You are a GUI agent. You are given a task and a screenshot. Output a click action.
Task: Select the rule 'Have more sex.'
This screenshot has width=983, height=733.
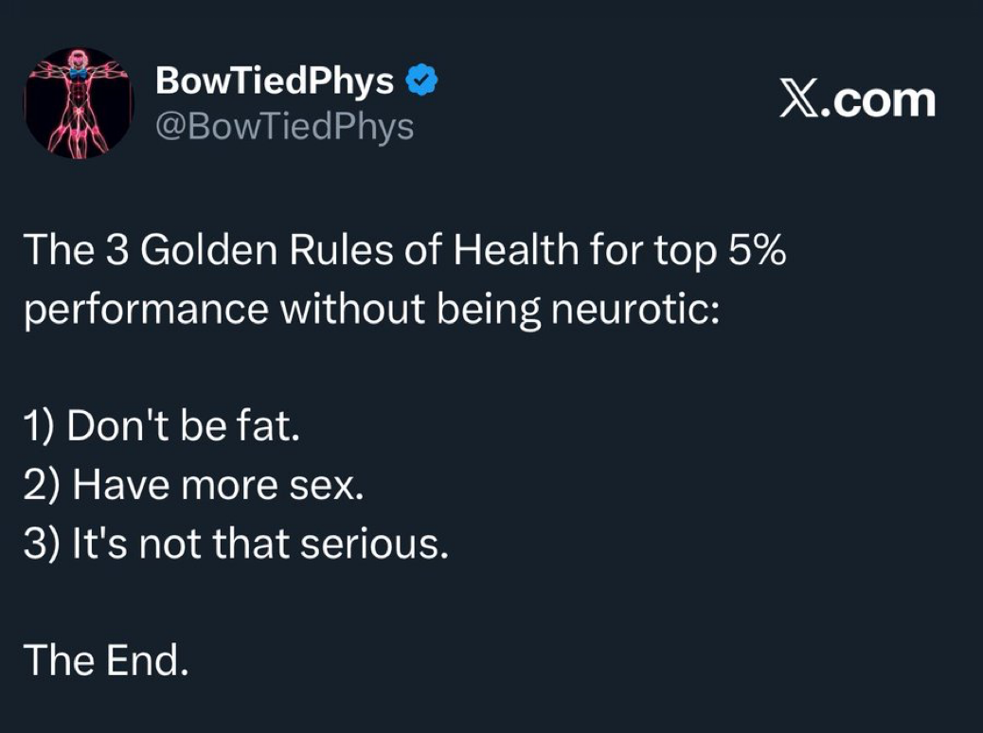click(193, 486)
